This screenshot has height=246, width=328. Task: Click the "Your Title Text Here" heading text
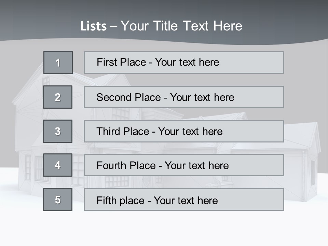click(181, 26)
